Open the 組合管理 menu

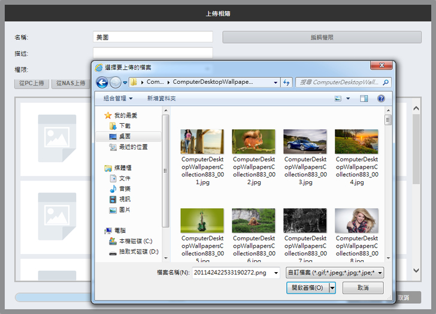click(118, 99)
